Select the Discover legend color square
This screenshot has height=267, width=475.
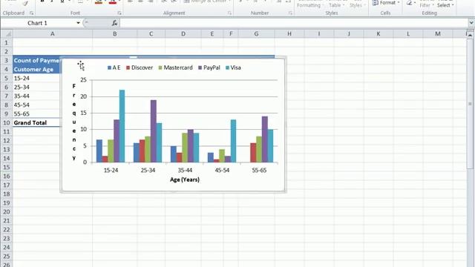128,67
